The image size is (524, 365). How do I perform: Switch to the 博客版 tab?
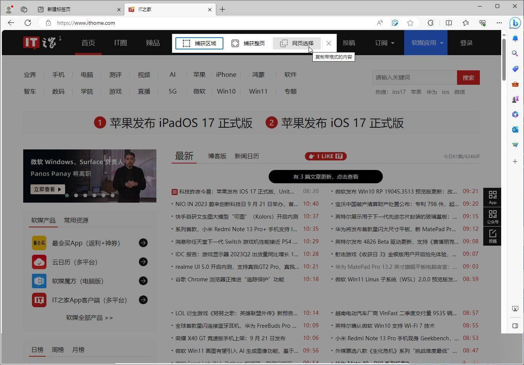tap(217, 156)
